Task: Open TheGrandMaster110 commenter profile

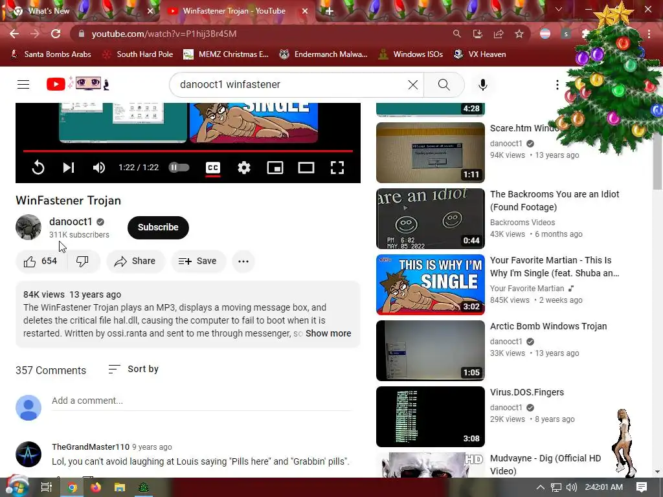Action: tap(91, 447)
